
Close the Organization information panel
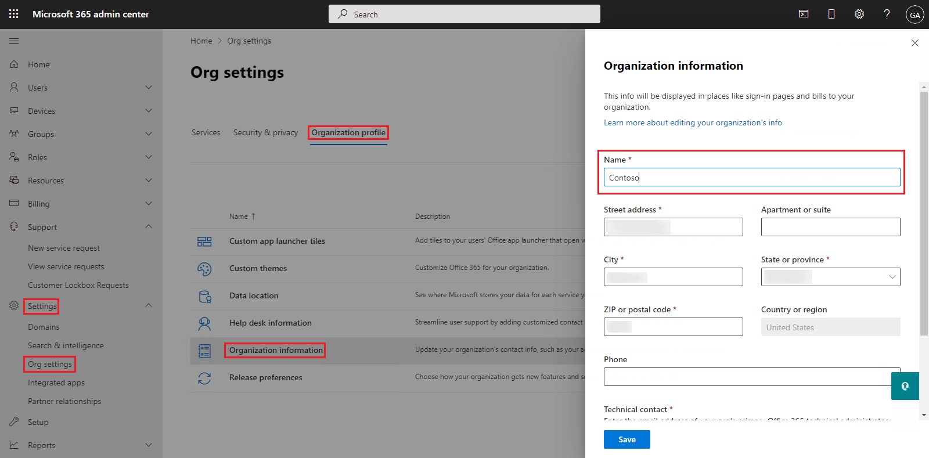915,43
